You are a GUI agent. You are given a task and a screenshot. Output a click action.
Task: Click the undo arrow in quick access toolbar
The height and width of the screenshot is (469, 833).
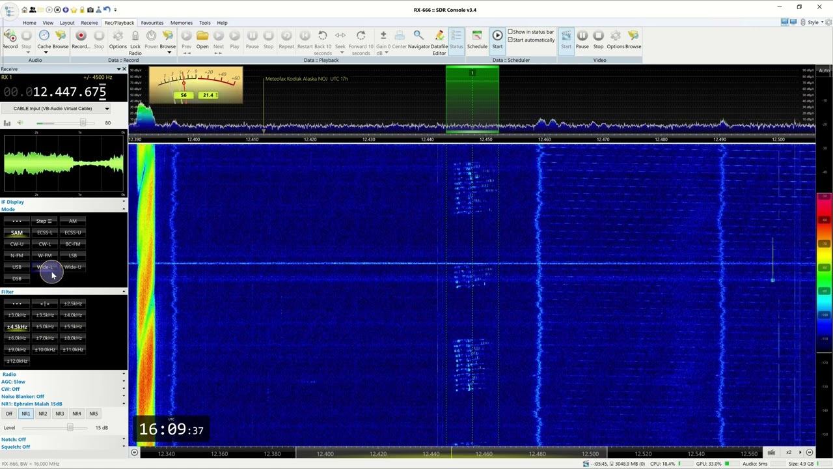point(106,10)
